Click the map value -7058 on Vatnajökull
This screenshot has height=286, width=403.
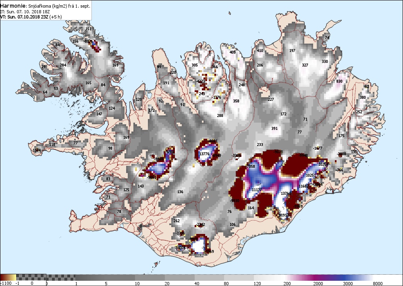click(x=250, y=167)
